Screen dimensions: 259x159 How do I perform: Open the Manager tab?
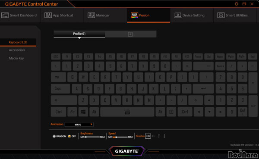point(105,16)
